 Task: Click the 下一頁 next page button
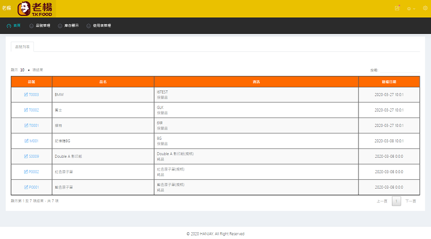(x=410, y=201)
